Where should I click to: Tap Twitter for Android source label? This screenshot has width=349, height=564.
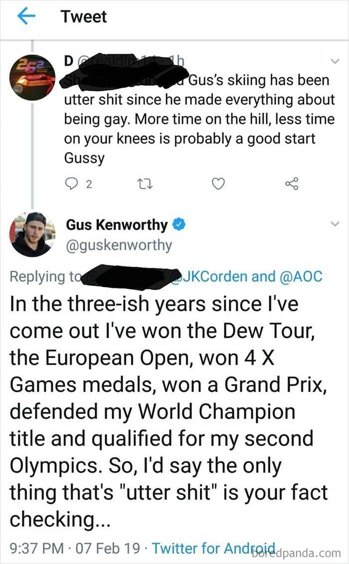213,548
